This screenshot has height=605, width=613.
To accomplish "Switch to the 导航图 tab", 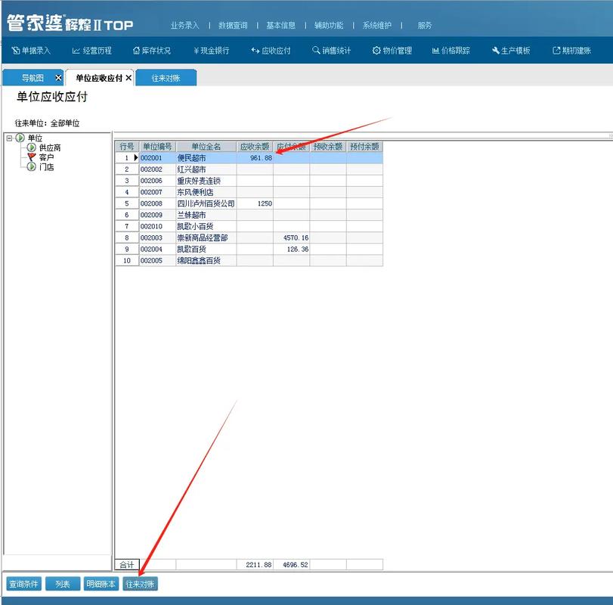I will coord(33,78).
